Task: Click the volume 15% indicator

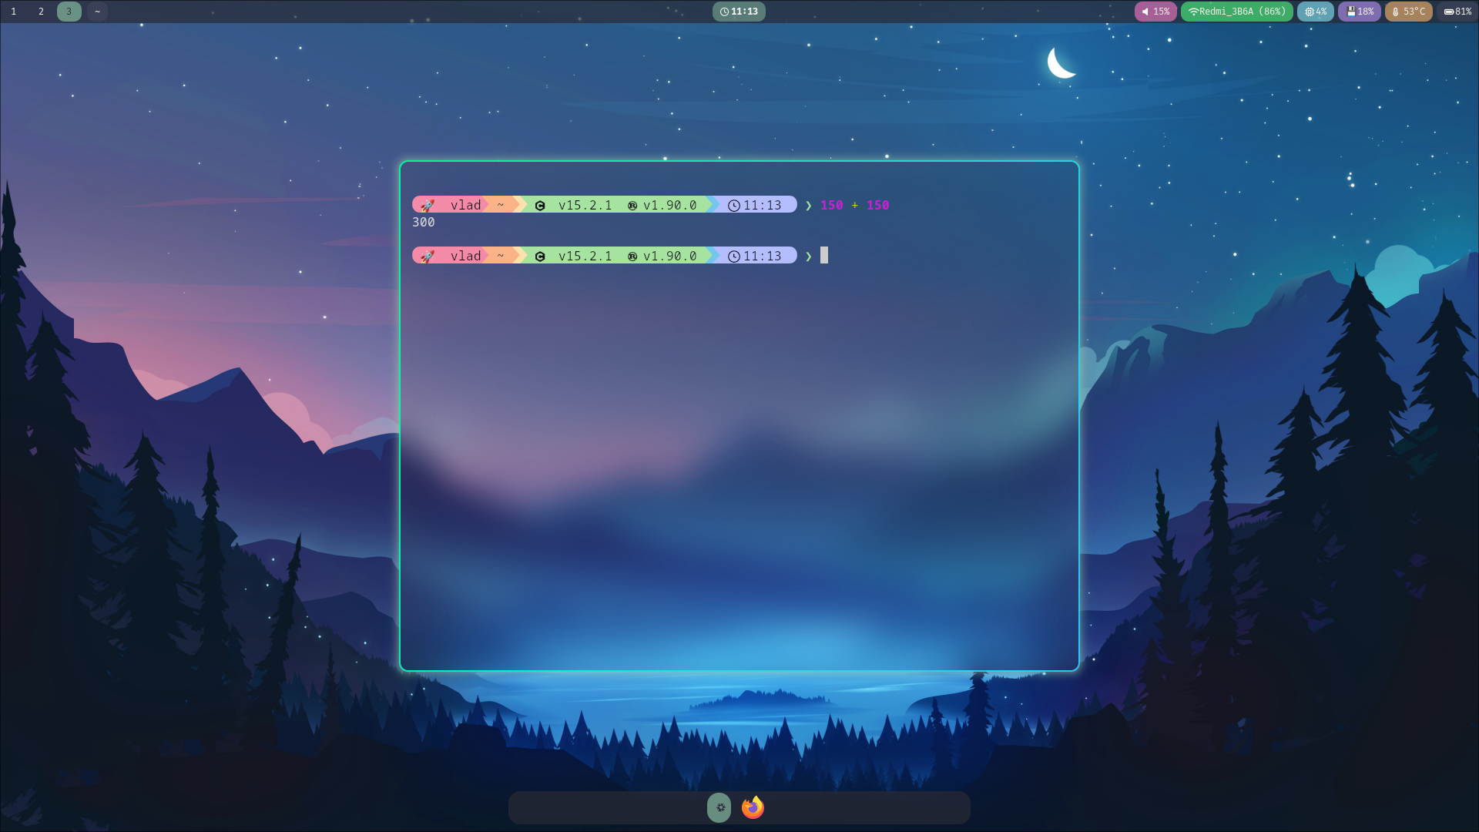Action: click(x=1155, y=12)
